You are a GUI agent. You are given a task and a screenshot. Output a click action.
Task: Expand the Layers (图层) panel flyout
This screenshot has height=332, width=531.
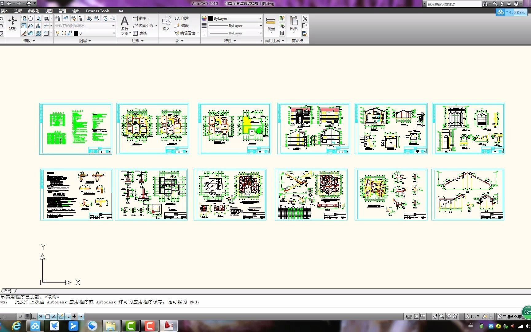[x=85, y=41]
